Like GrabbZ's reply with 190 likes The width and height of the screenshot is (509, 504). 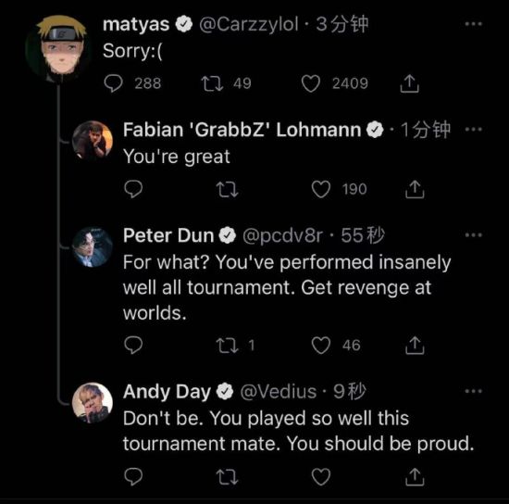click(x=321, y=189)
